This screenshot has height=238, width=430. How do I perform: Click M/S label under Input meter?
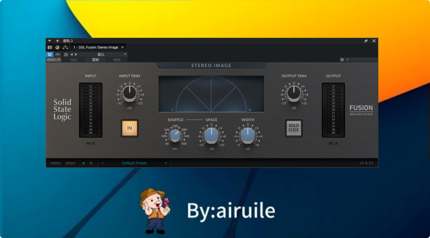[x=91, y=143]
